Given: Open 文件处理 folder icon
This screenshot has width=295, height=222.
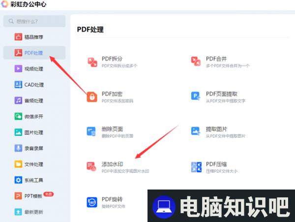Looking at the screenshot, I should pyautogui.click(x=18, y=164).
